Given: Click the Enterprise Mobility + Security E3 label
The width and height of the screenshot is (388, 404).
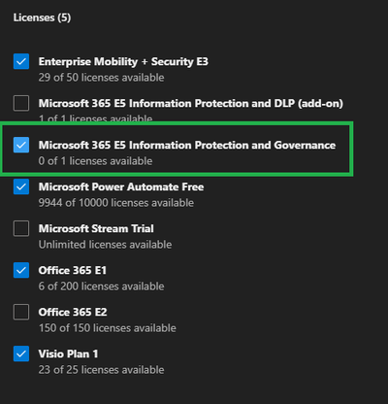Looking at the screenshot, I should (123, 61).
